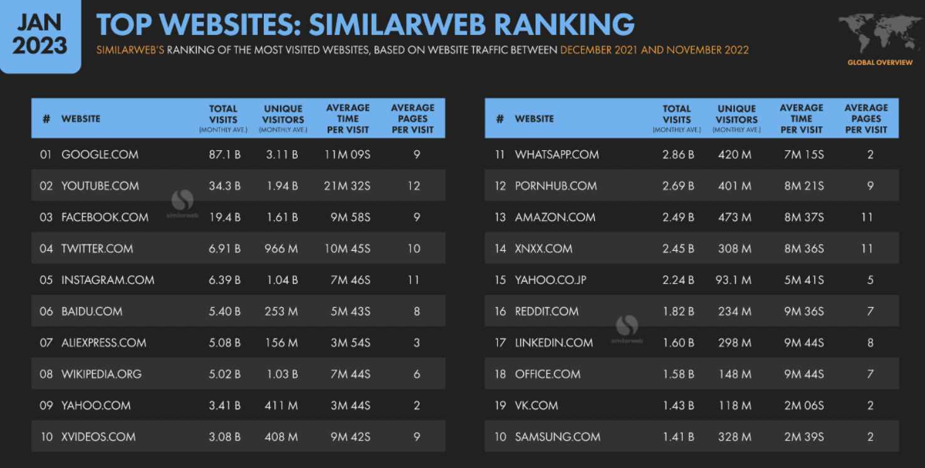Screen dimensions: 925x468
Task: Click the Top Websites: Similarweb Ranking title
Action: [x=365, y=26]
